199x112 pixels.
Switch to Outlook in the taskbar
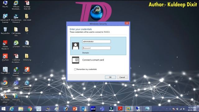tap(84, 109)
